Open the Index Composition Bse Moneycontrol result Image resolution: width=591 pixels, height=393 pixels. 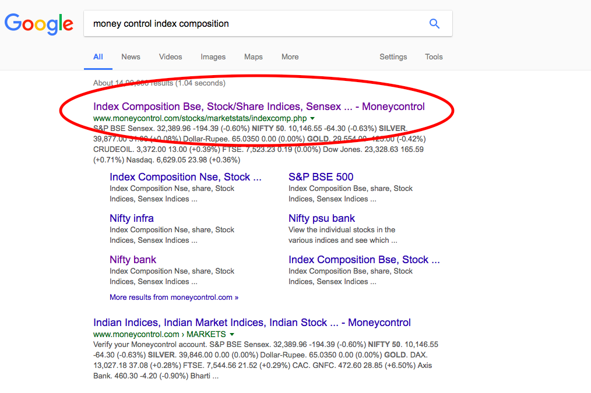coord(259,107)
